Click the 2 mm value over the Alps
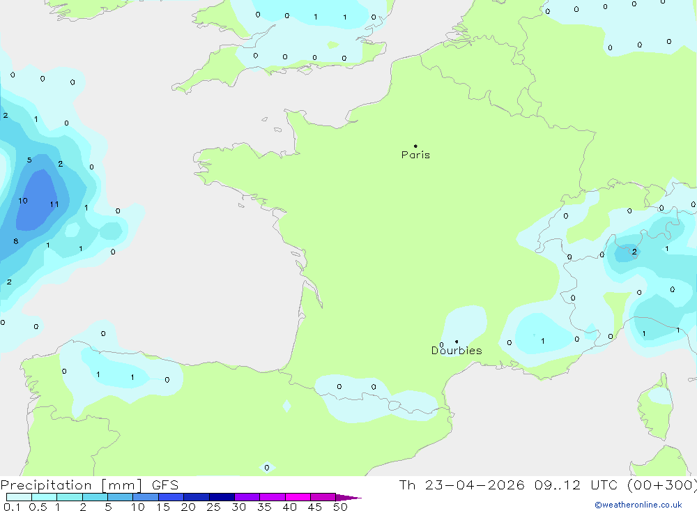697x511 pixels. pyautogui.click(x=634, y=252)
